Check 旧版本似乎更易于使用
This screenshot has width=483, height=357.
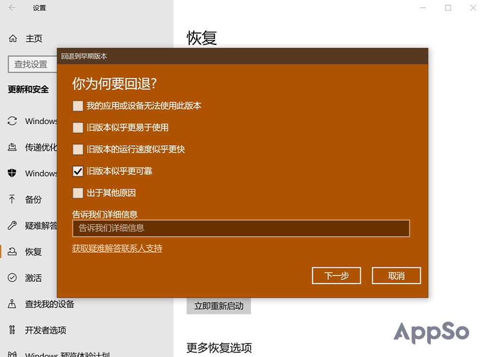(x=78, y=127)
